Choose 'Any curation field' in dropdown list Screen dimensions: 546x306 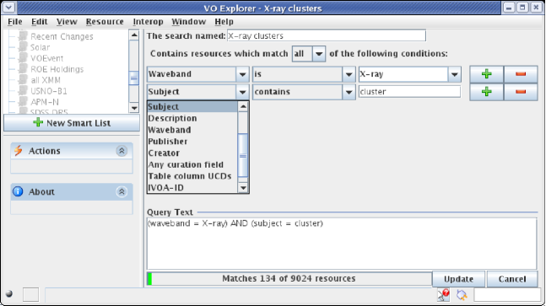pos(192,164)
